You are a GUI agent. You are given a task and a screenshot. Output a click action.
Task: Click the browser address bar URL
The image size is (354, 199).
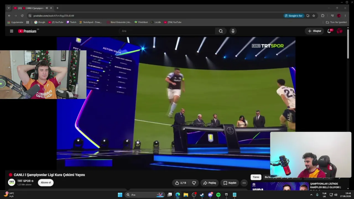click(x=54, y=16)
